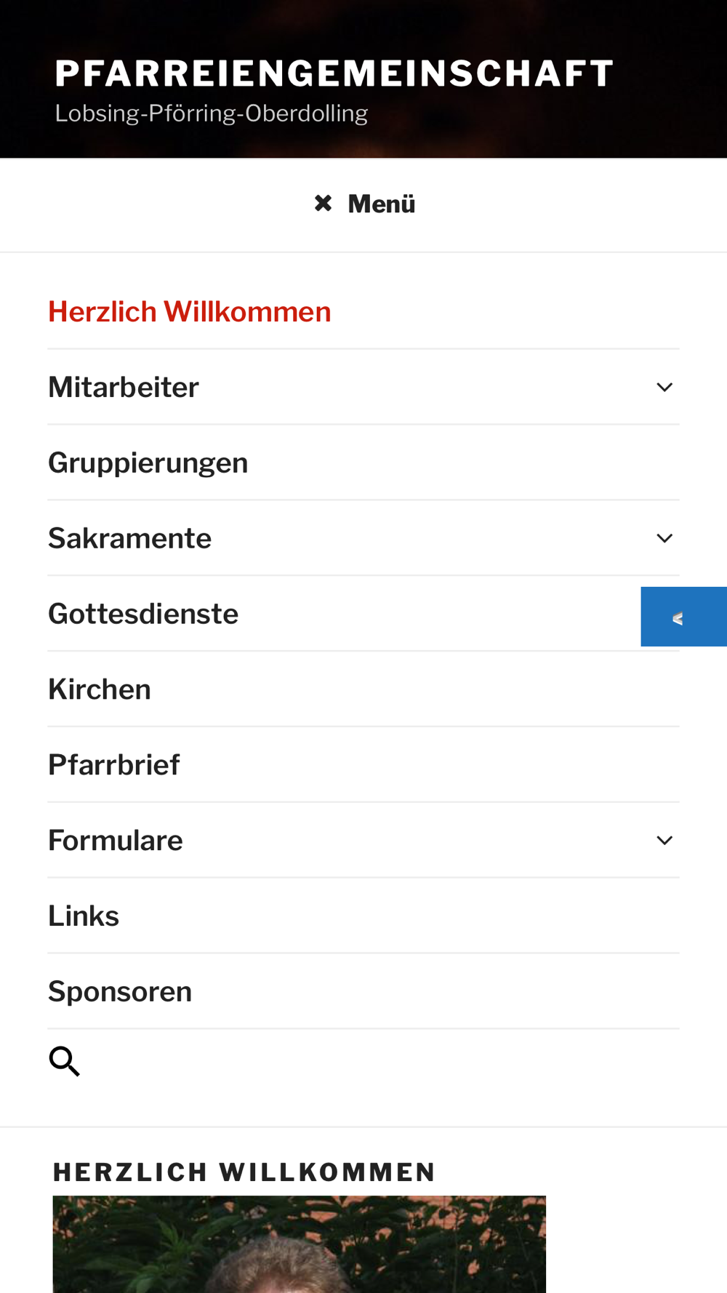Click the welcome photo thumbnail
This screenshot has width=727, height=1293.
click(299, 1244)
